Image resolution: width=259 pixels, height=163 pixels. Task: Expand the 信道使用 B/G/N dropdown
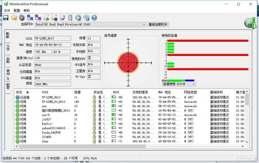click(193, 84)
